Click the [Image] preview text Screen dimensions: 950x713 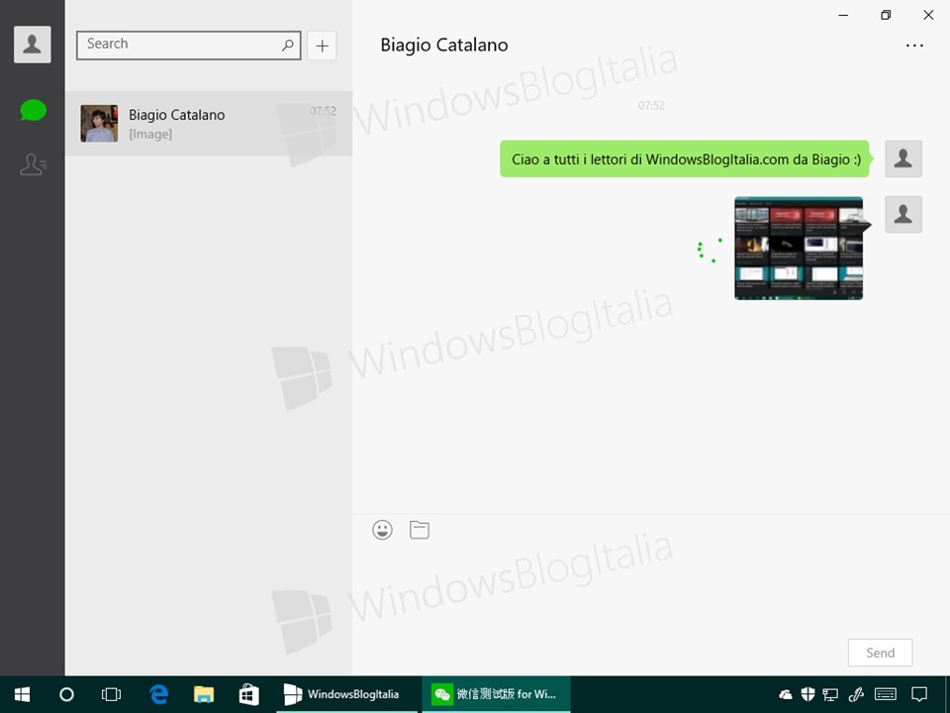(150, 134)
